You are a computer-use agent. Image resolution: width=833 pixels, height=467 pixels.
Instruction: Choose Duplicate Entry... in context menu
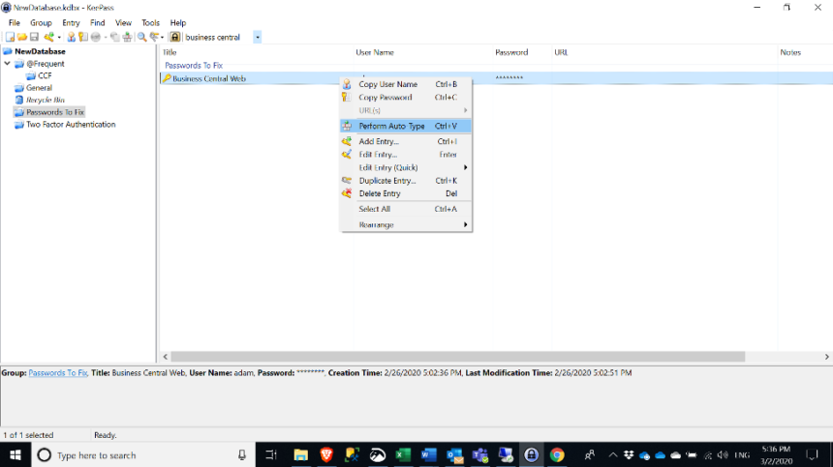point(406,181)
